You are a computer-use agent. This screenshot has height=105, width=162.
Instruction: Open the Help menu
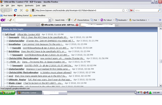click(x=44, y=6)
